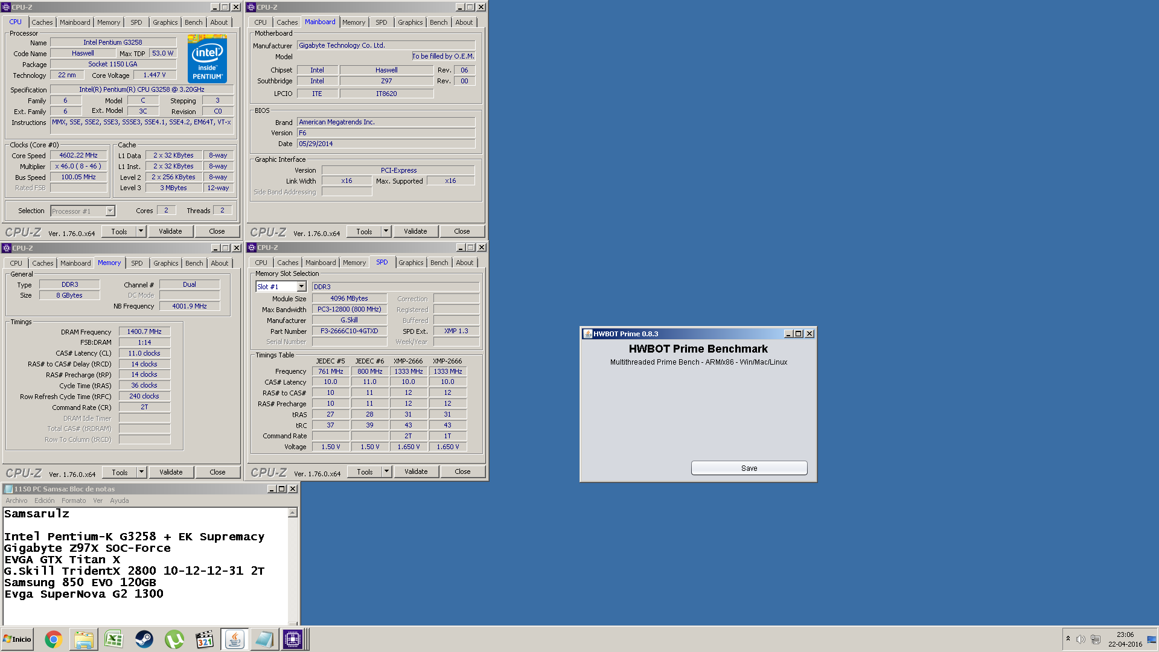Click Validate in CPU window
Viewport: 1159px width, 652px height.
click(170, 231)
